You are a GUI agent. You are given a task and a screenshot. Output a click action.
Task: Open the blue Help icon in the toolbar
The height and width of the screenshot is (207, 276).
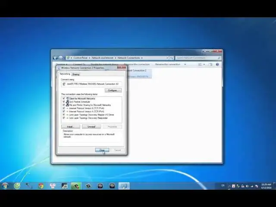pos(217,64)
